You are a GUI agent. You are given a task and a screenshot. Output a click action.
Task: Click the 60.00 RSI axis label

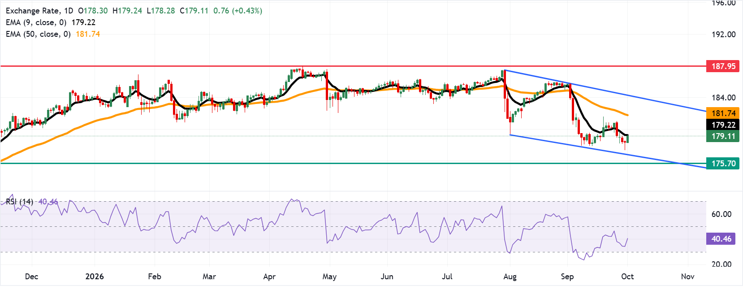[x=721, y=214]
